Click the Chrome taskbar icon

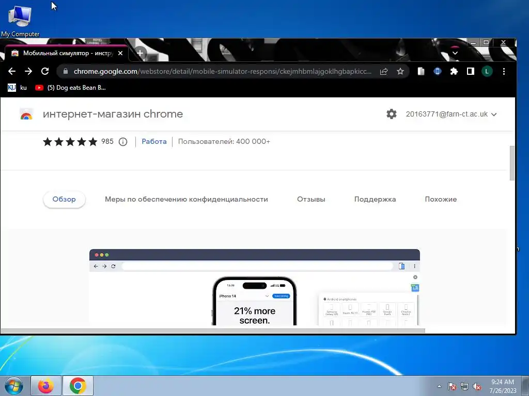[78, 386]
